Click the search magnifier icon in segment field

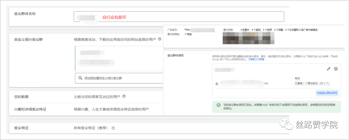coord(80,78)
